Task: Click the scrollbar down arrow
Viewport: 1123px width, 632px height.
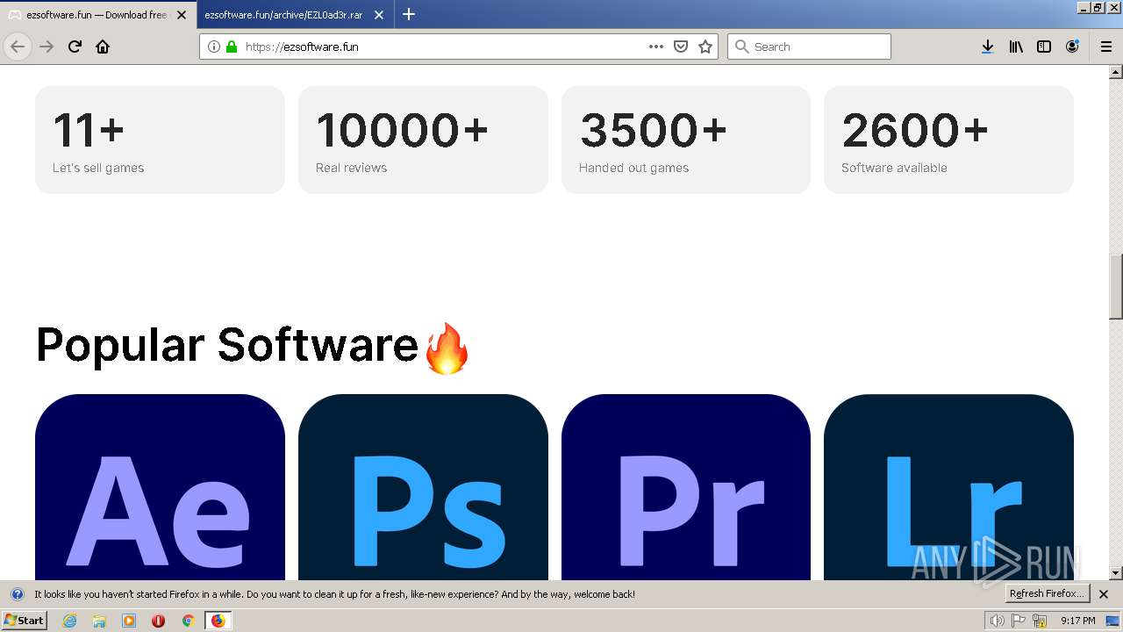Action: coord(1115,573)
